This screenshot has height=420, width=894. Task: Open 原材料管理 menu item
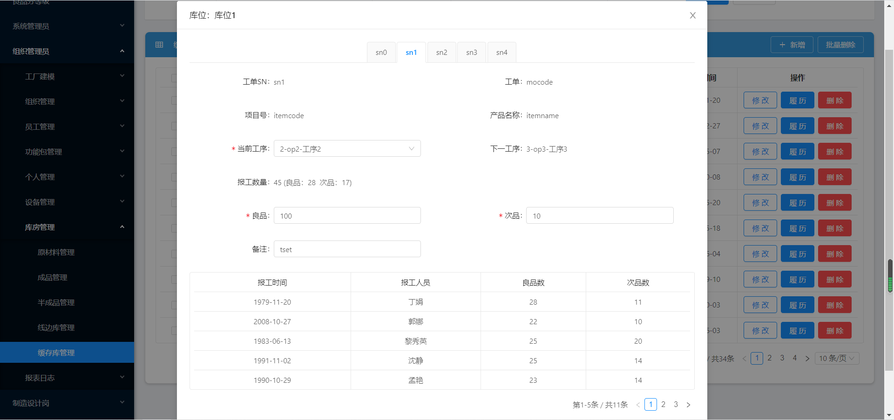pyautogui.click(x=67, y=252)
